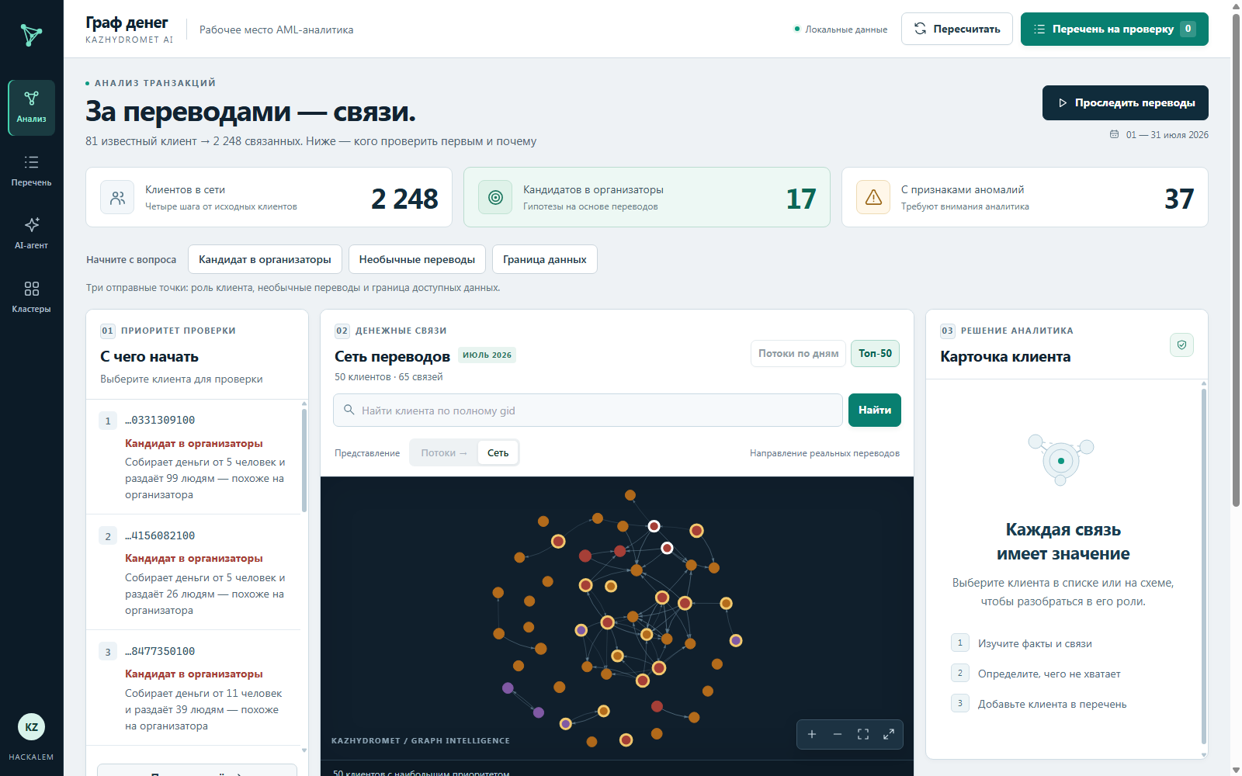Image resolution: width=1242 pixels, height=776 pixels.
Task: Click the target icon for Кандидатов в организаторы
Action: [495, 197]
